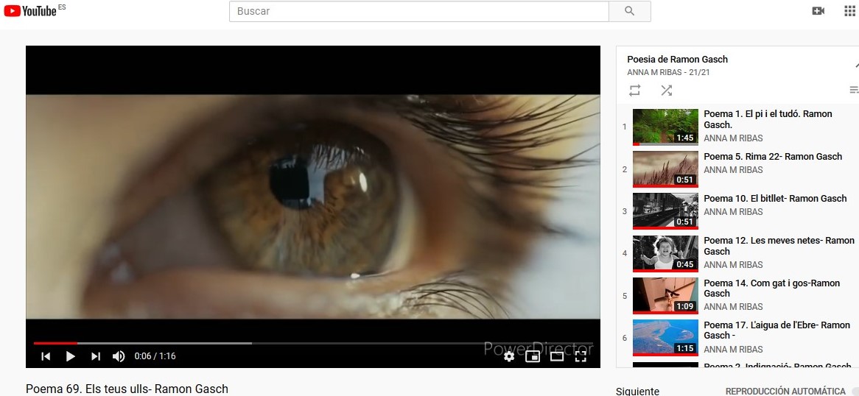The width and height of the screenshot is (859, 396).
Task: Click inside the Buscar search field
Action: (x=418, y=11)
